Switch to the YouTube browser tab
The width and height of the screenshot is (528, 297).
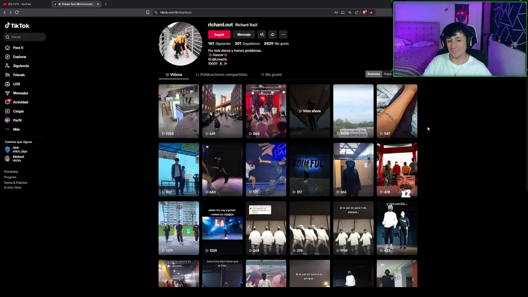25,4
